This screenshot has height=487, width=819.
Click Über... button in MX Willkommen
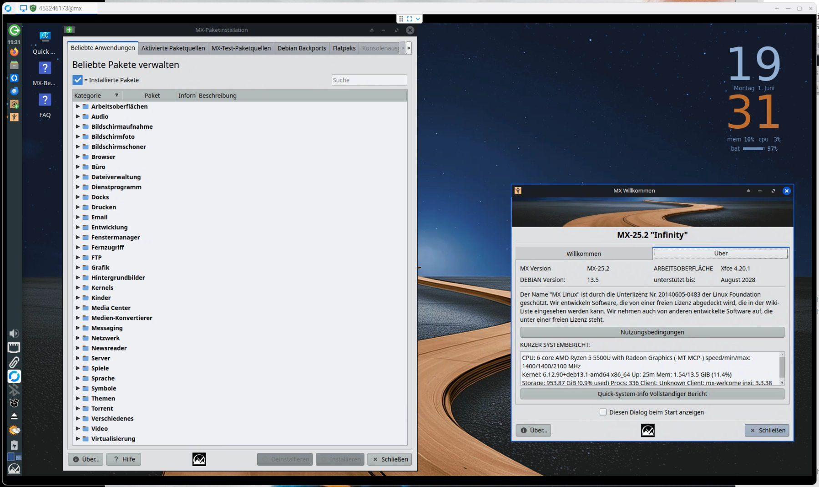pyautogui.click(x=533, y=430)
